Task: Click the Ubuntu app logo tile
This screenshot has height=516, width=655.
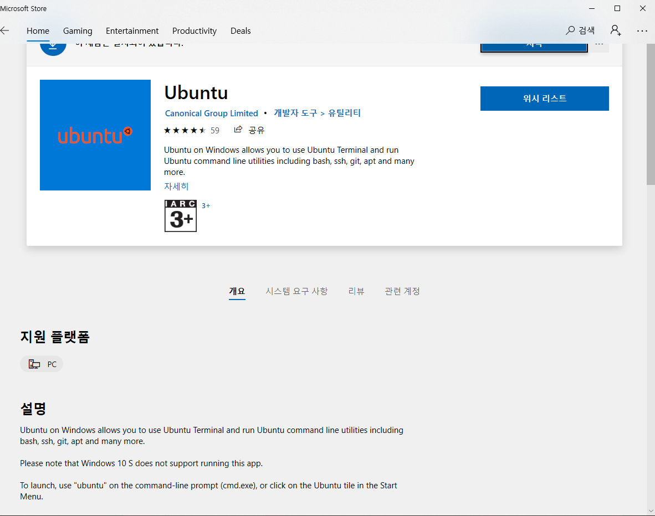Action: tap(95, 135)
